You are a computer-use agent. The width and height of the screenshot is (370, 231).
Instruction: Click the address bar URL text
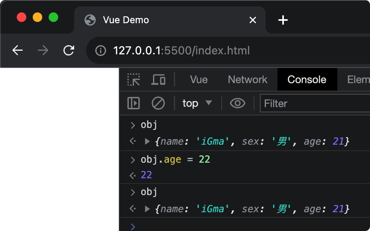[181, 51]
